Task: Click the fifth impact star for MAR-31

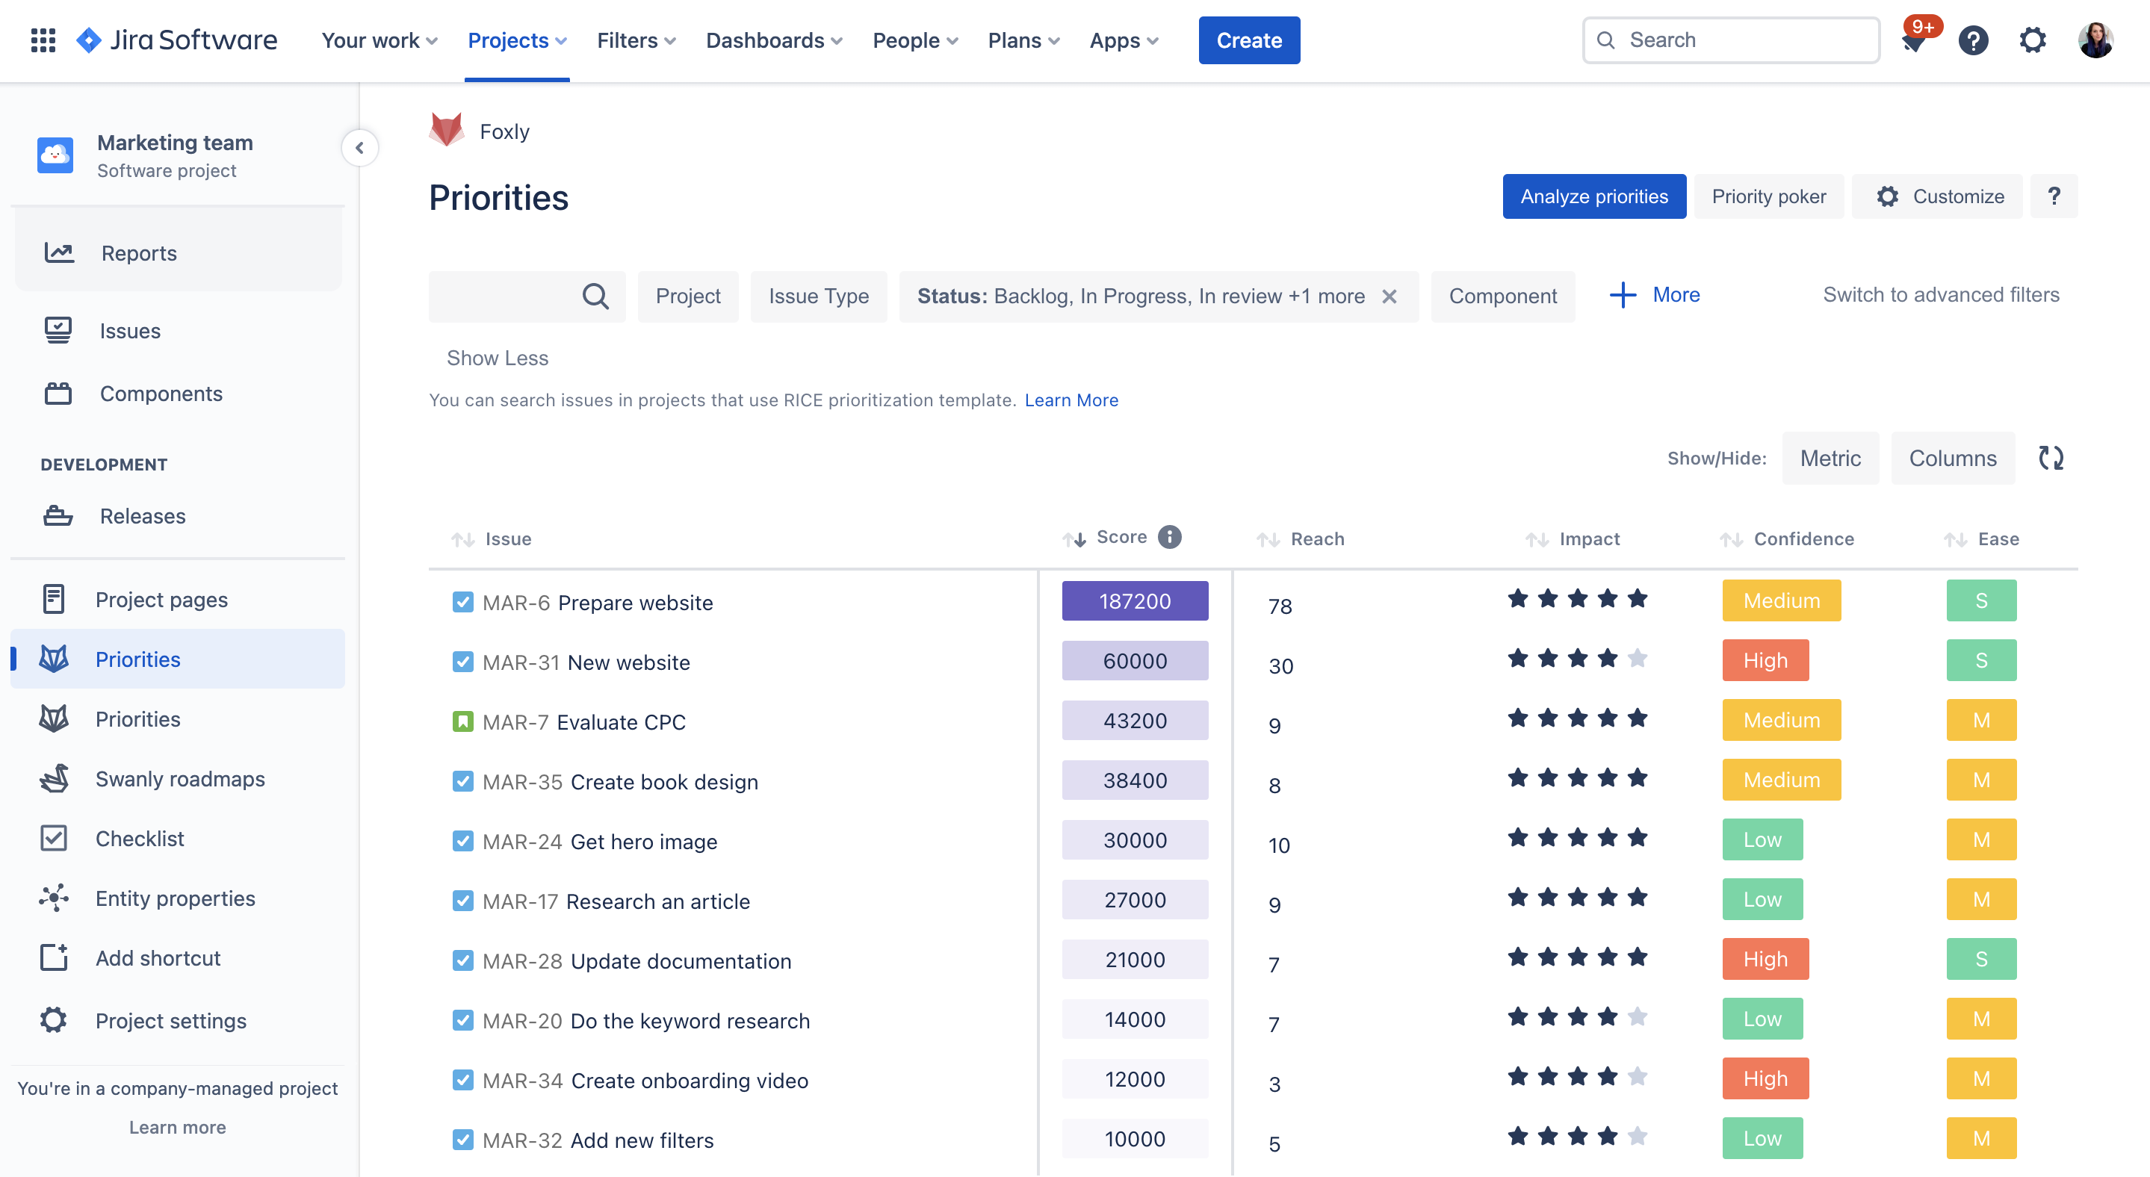Action: click(1638, 658)
